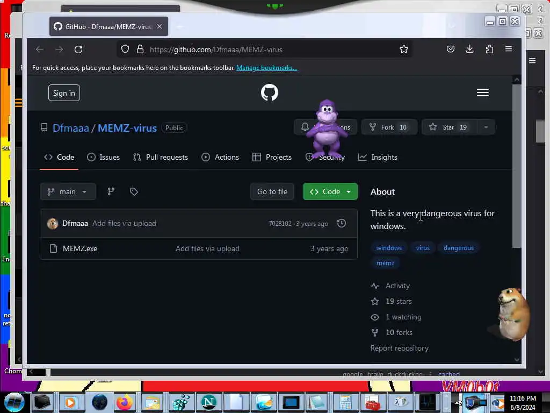Open the Actions tab
550x413 pixels.
point(220,158)
